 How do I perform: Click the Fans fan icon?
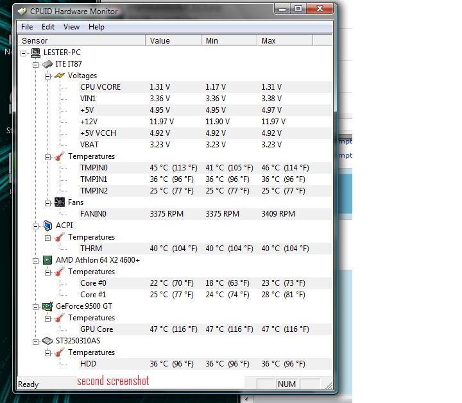(60, 202)
